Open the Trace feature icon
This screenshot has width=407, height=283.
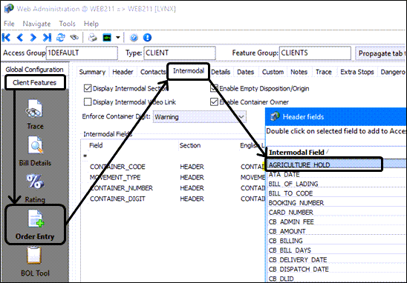pos(35,108)
